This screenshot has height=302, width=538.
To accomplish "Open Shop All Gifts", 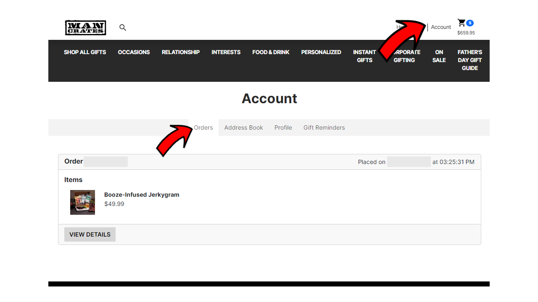I will click(85, 52).
